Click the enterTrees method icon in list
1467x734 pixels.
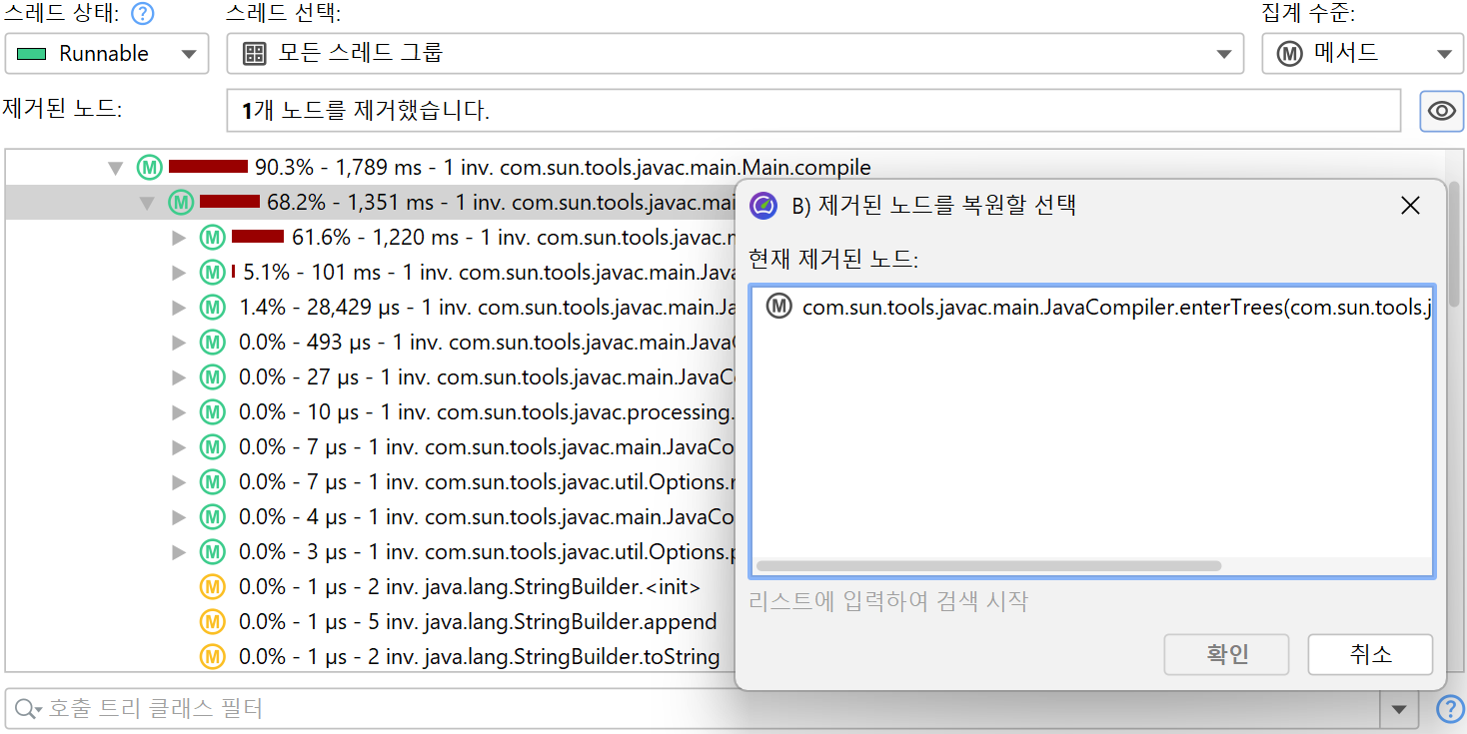click(x=778, y=307)
